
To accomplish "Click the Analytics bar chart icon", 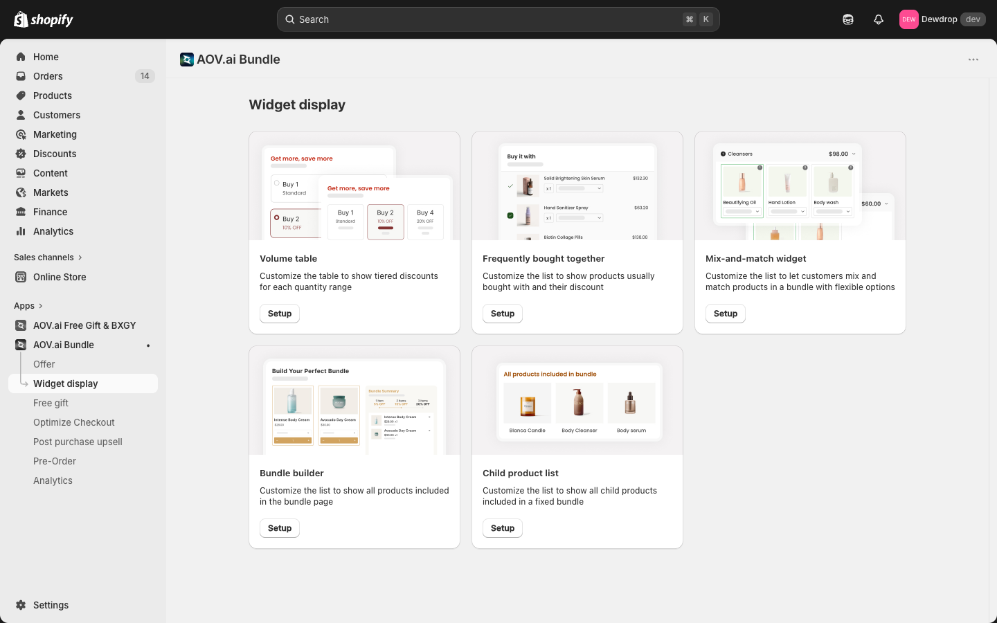I will pos(21,231).
